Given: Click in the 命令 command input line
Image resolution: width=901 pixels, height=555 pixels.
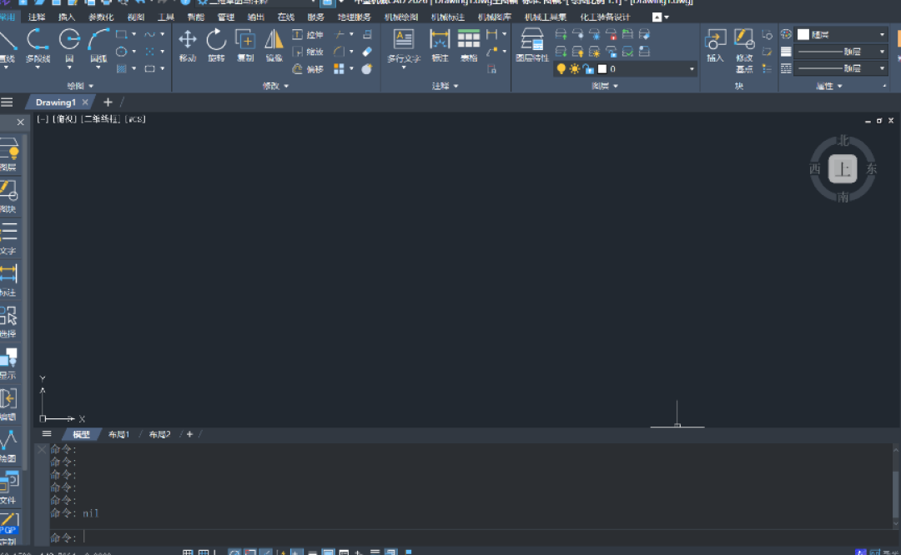Looking at the screenshot, I should coord(471,537).
